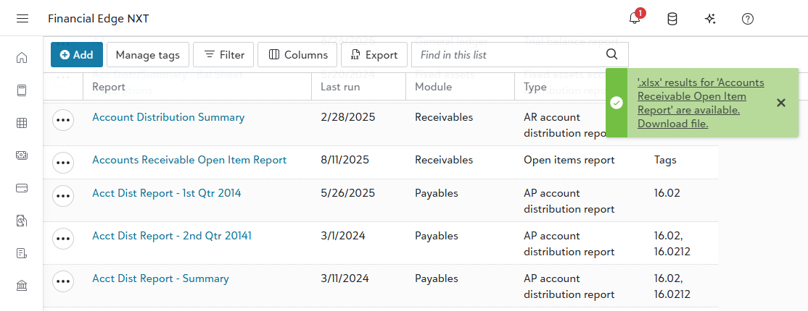Go to Home in the sidebar
This screenshot has height=311, width=808.
[22, 58]
